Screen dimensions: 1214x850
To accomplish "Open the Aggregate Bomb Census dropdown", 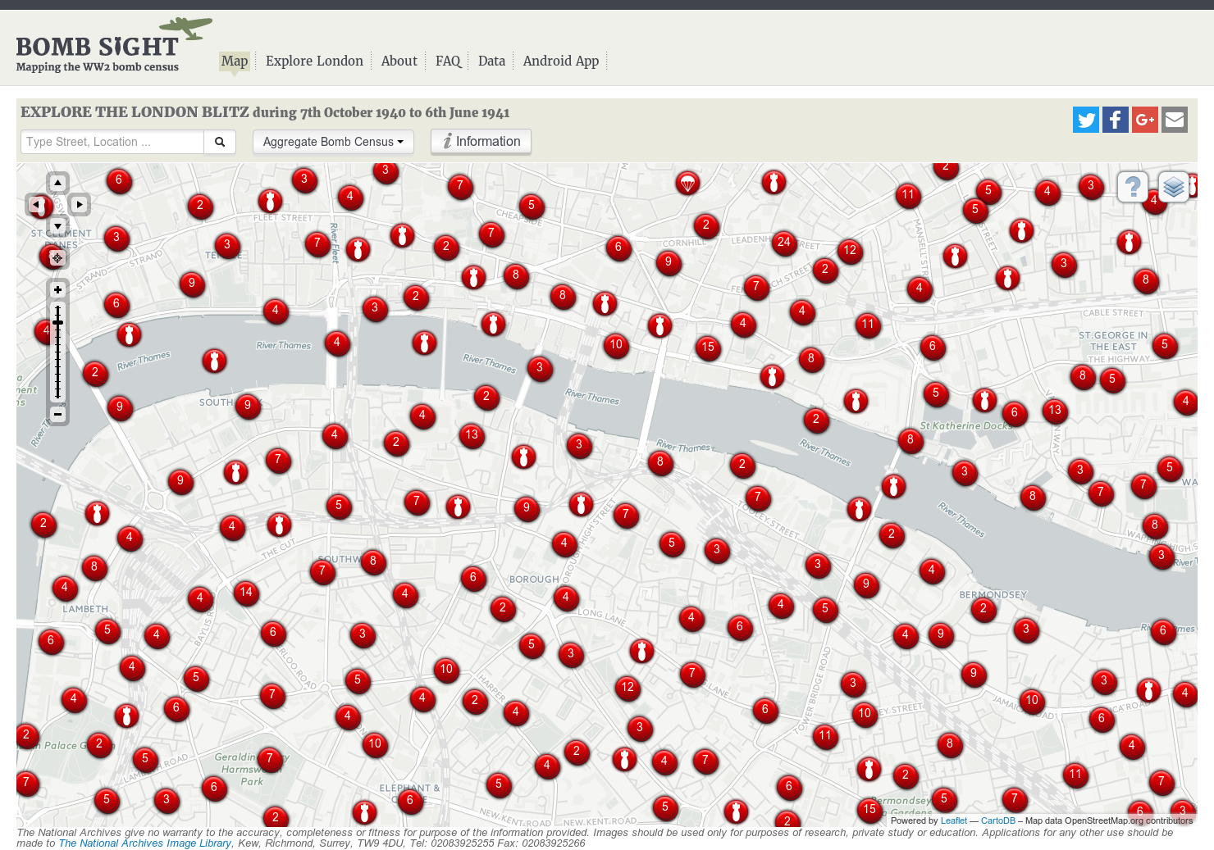I will 332,141.
